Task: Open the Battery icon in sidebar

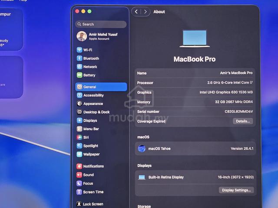Action: point(79,75)
